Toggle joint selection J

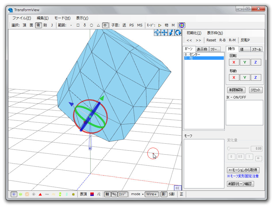click(x=52, y=25)
